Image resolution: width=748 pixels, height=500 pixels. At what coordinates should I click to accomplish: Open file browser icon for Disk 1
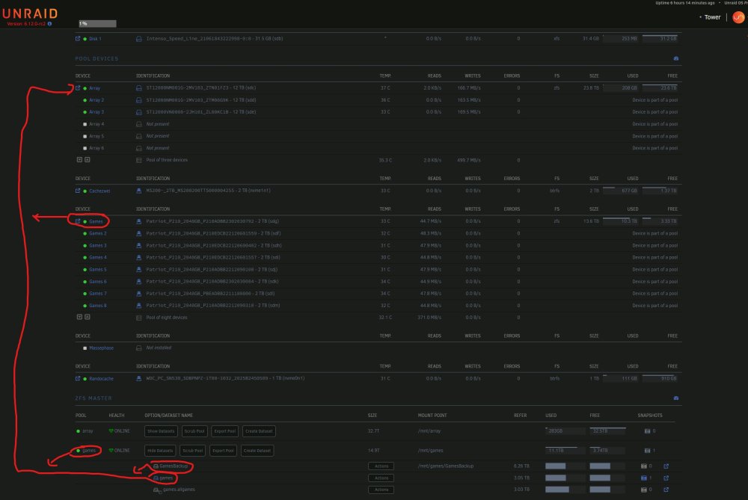tap(78, 39)
